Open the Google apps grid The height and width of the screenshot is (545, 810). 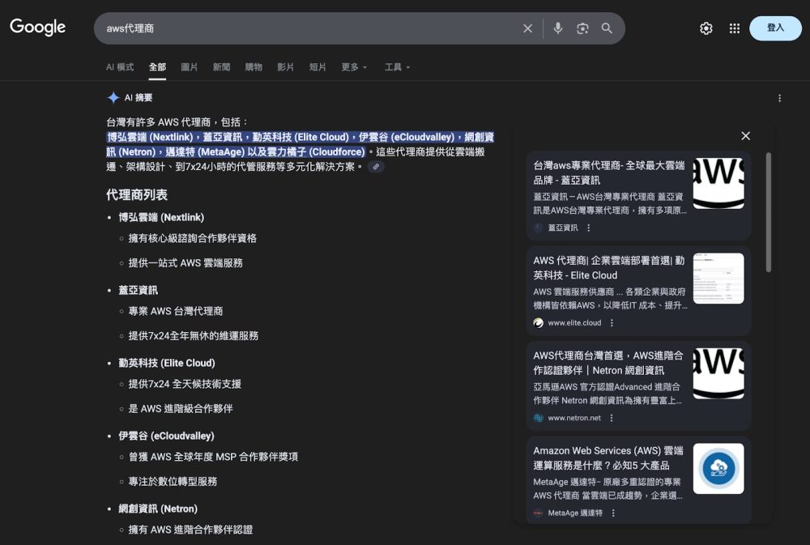tap(734, 28)
